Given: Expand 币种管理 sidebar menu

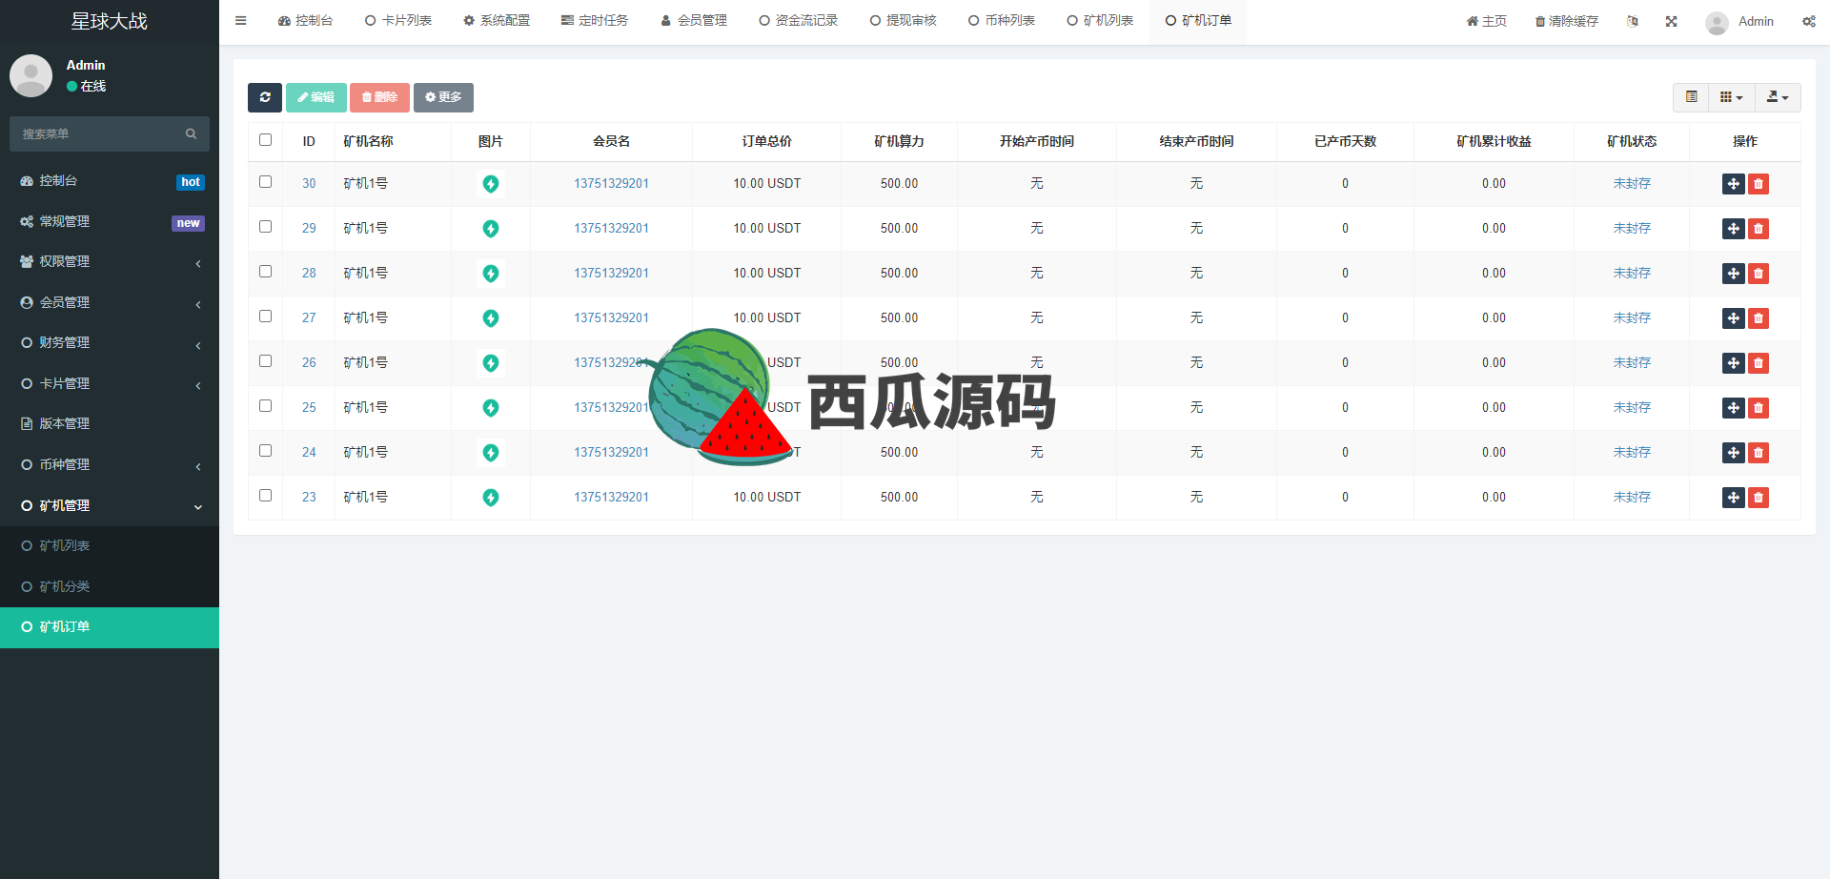Looking at the screenshot, I should (x=110, y=465).
